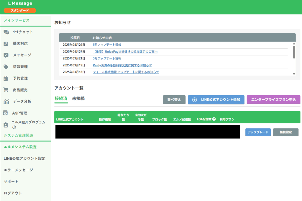The height and width of the screenshot is (201, 302).
Task: Click the help icon beside LOA配信数
Action: [x=214, y=119]
